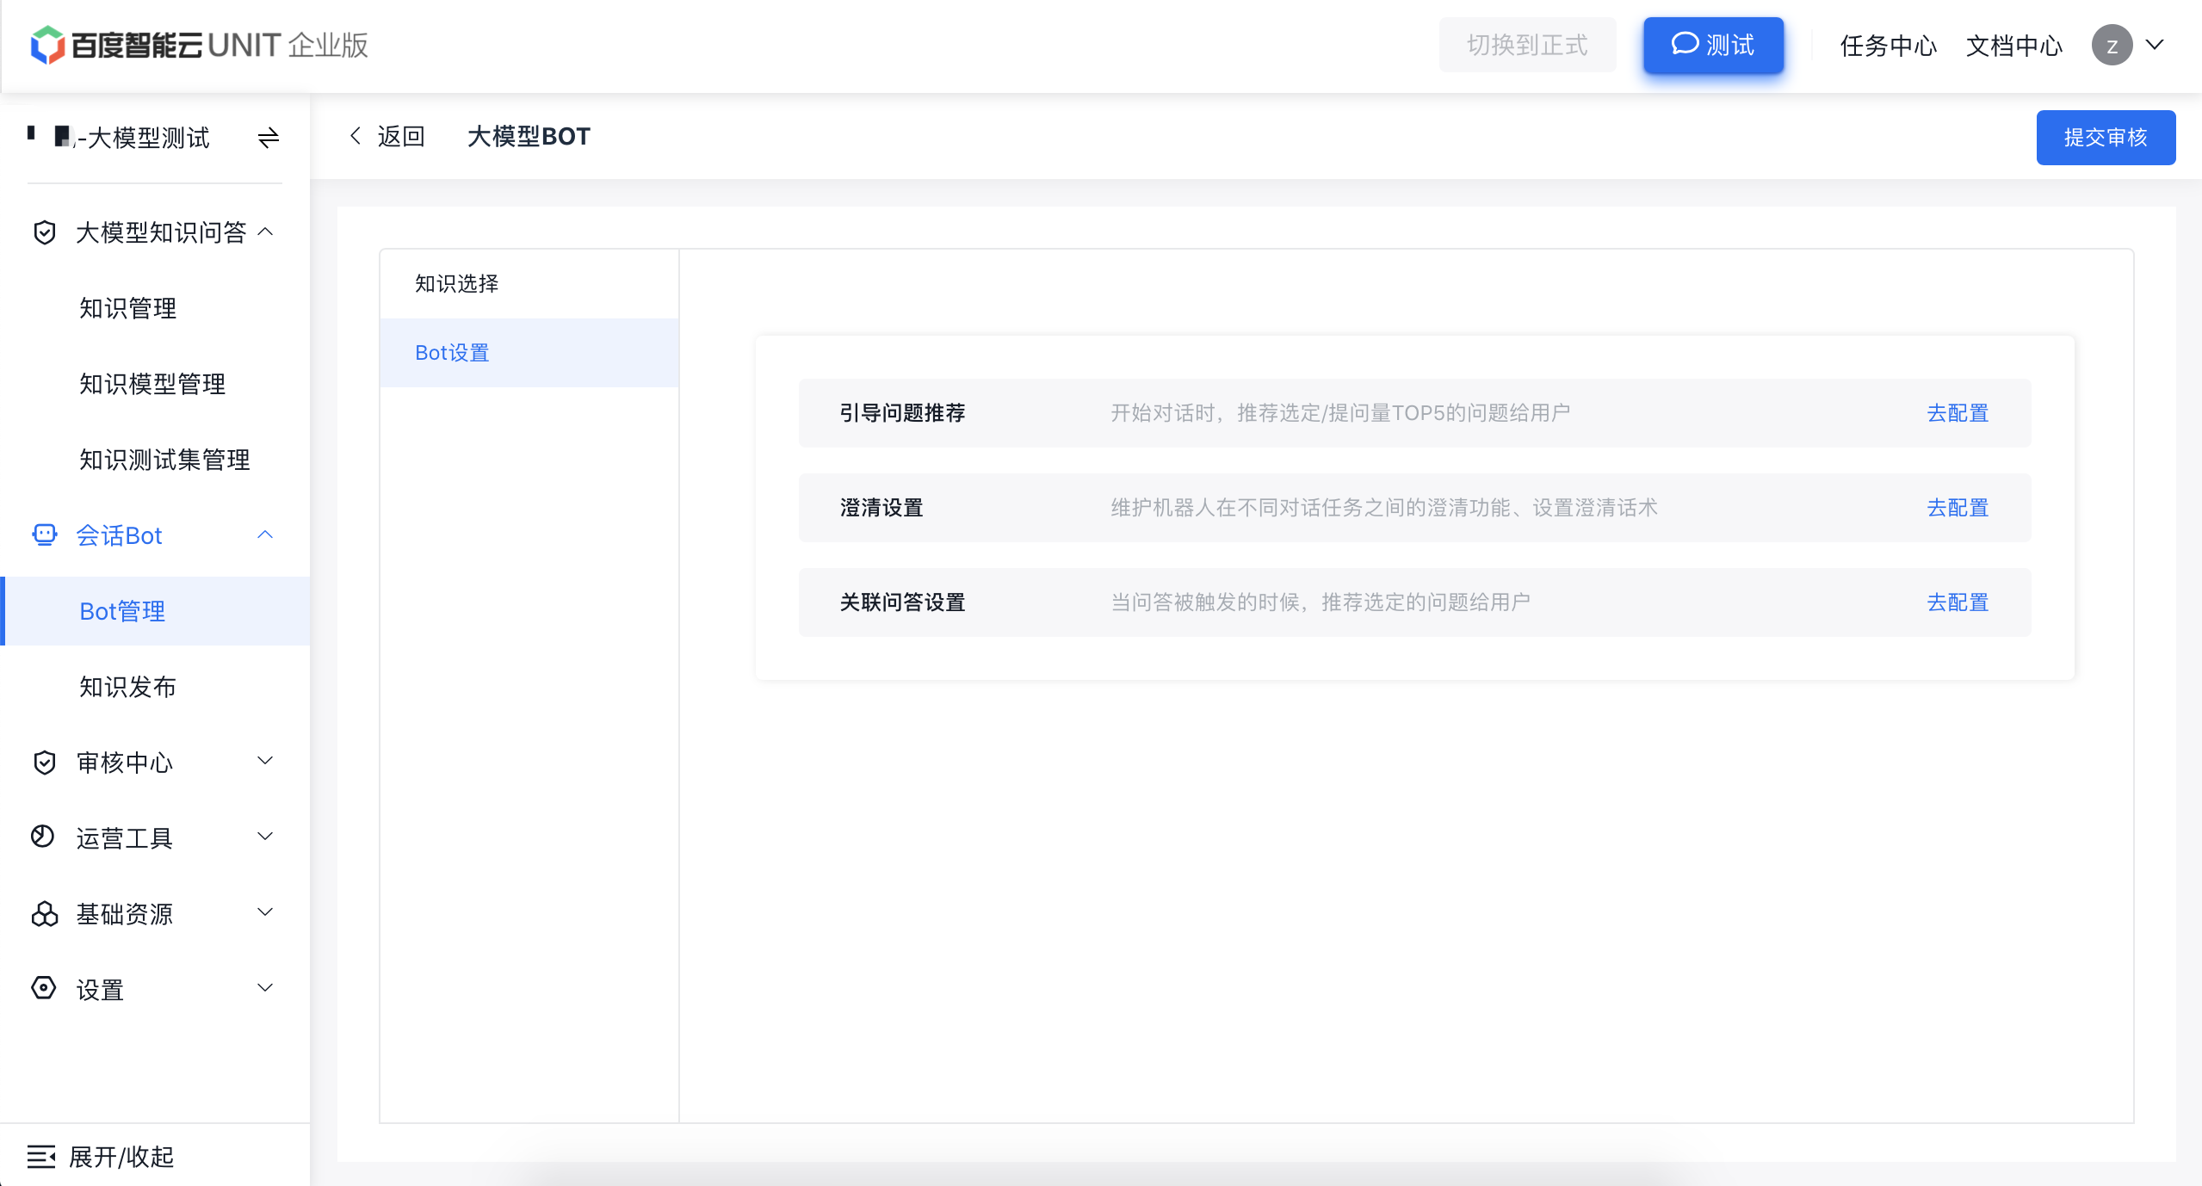Screen dimensions: 2202x1186
Task: Click 去配置 for 关联问答设置
Action: 1958,602
